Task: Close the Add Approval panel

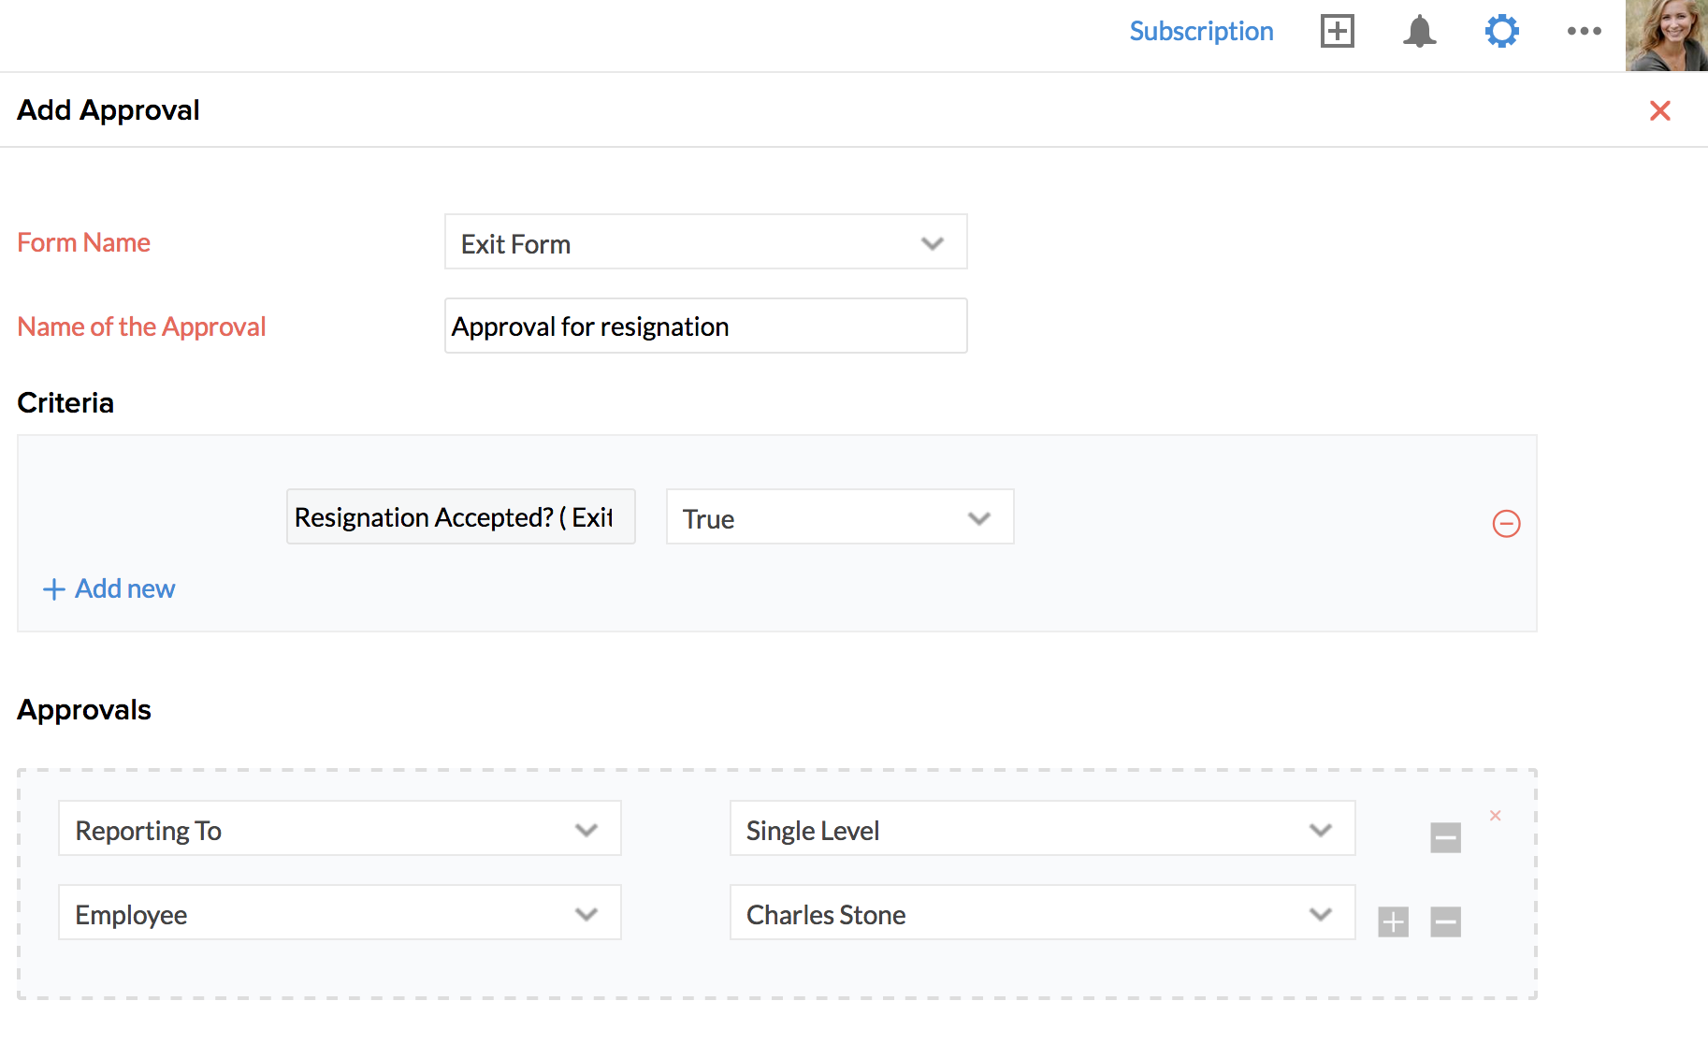Action: pos(1659,110)
